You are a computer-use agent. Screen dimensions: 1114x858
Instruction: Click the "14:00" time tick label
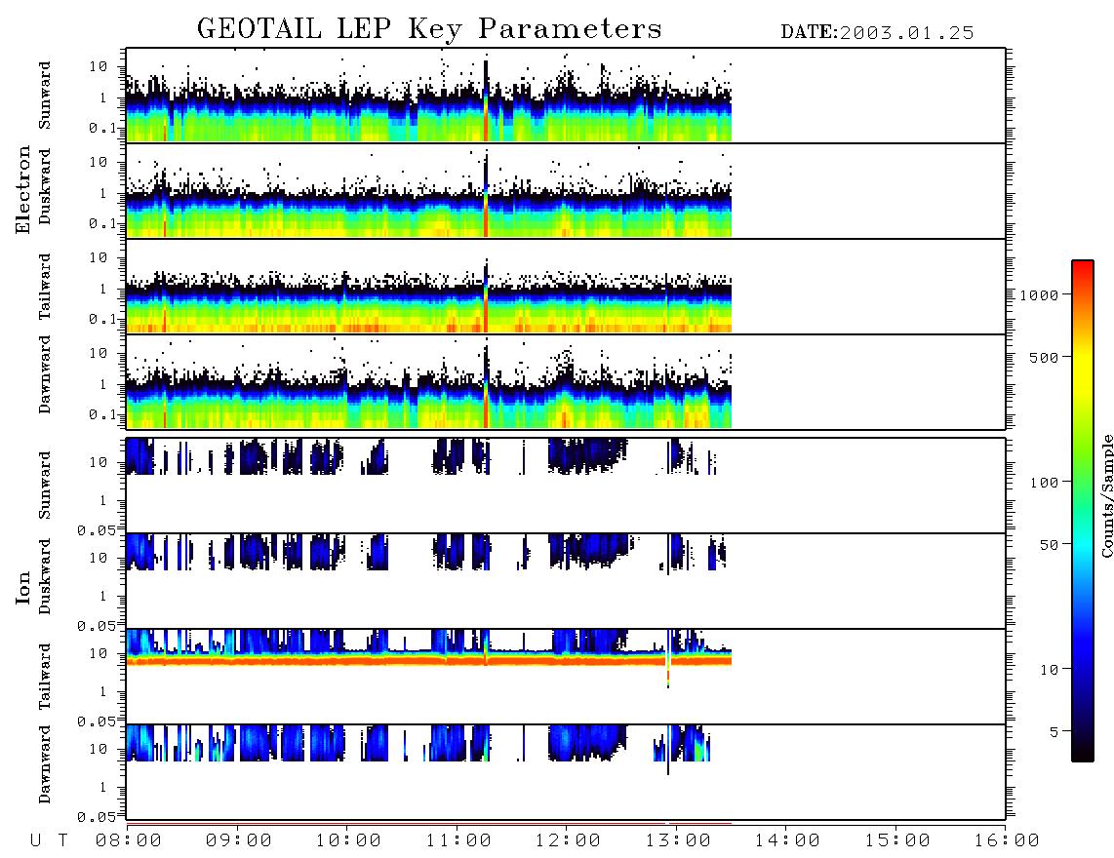tap(787, 840)
